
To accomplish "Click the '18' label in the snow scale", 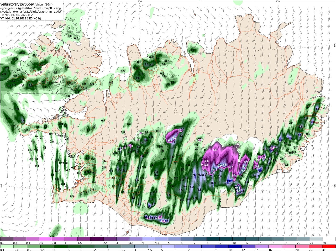I will pos(286,243).
